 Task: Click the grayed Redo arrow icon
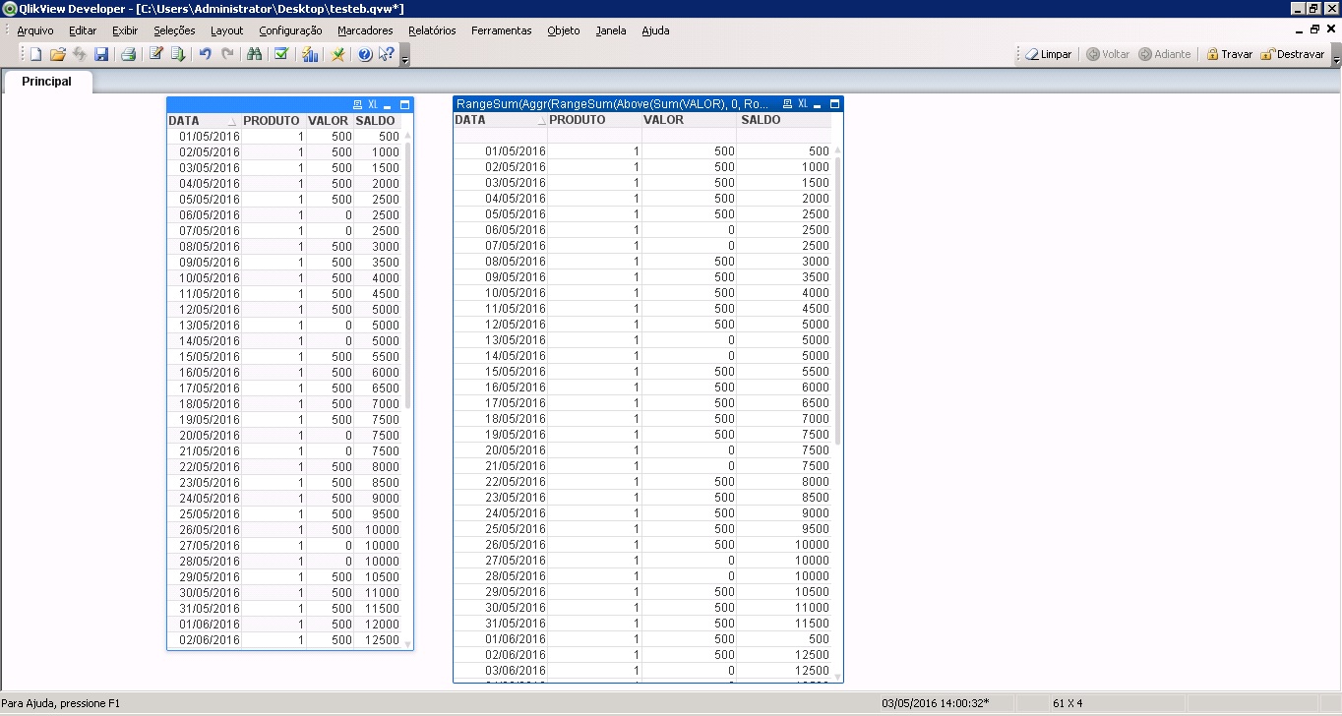click(x=227, y=54)
